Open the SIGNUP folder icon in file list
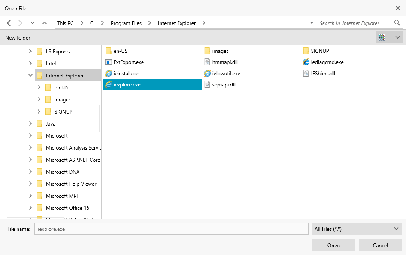The height and width of the screenshot is (255, 406). [306, 51]
